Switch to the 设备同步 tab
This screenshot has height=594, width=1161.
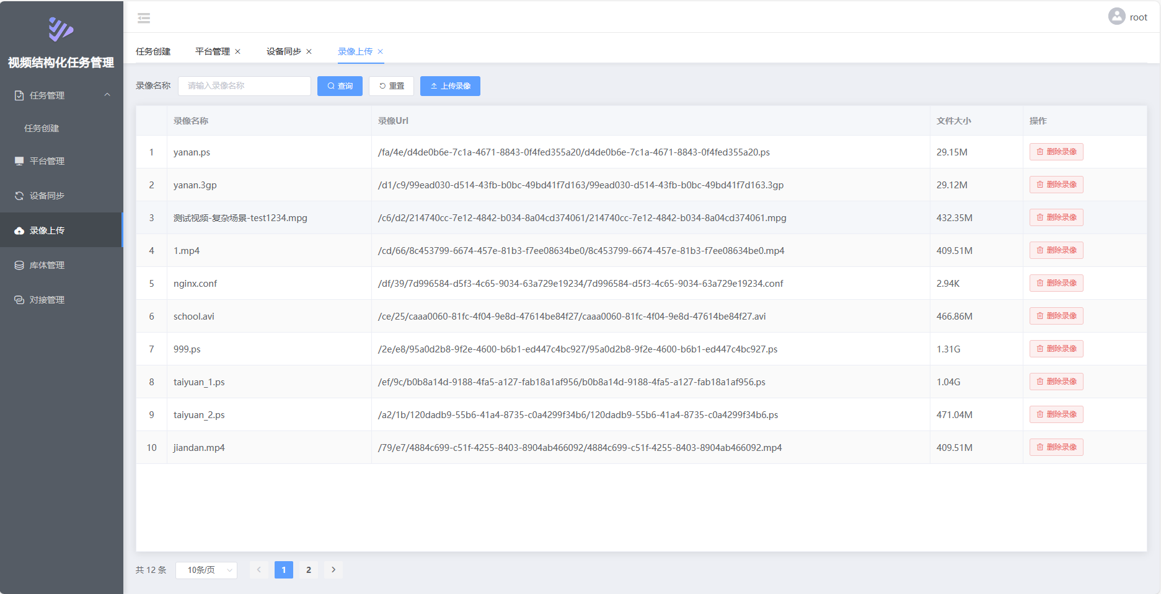click(x=284, y=51)
